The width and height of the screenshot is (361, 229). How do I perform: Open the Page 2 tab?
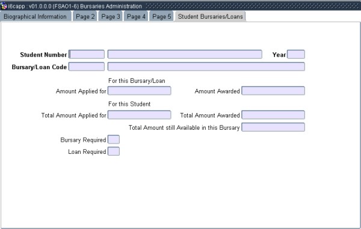tap(85, 17)
